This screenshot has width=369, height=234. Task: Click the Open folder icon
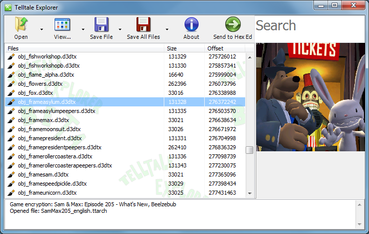coord(21,24)
